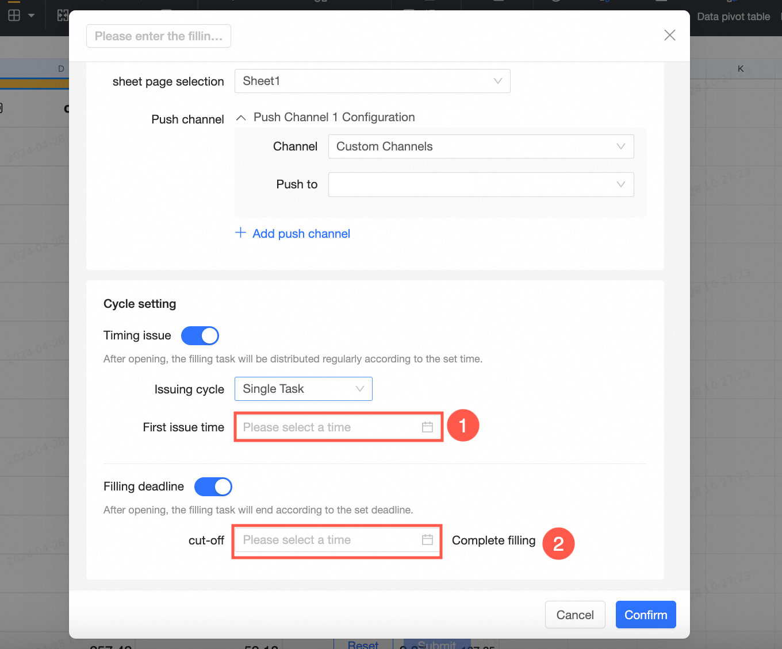Click calendar icon in cut-off field
This screenshot has height=649, width=782.
(427, 539)
